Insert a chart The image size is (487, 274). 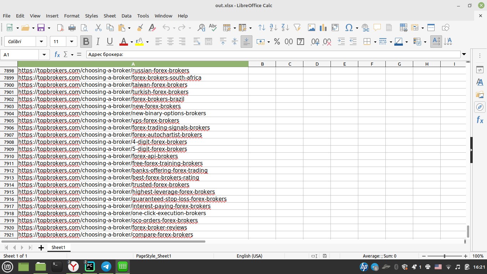[x=323, y=28]
